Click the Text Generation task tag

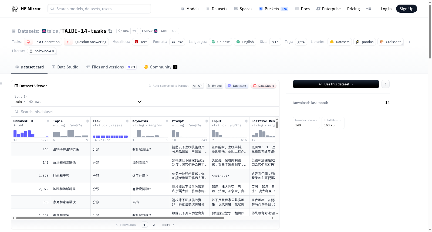43,42
